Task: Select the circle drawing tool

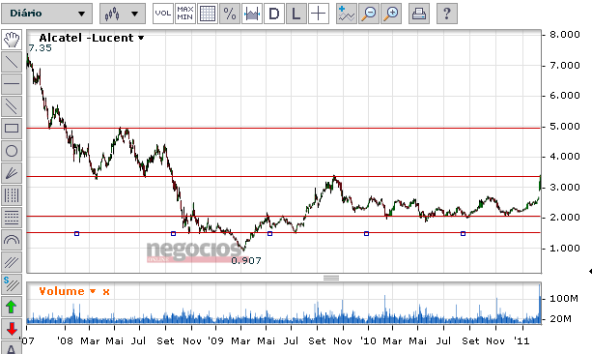Action: tap(12, 151)
